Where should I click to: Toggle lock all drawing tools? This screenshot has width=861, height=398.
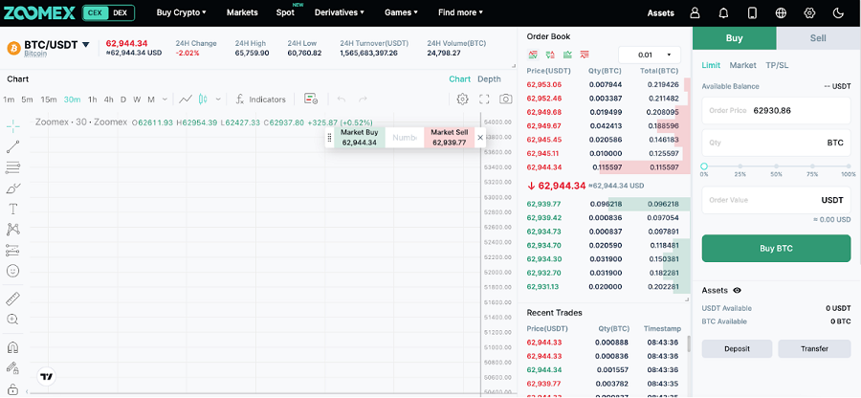click(13, 388)
